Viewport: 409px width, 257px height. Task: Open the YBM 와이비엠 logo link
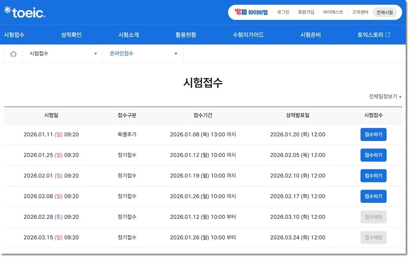click(x=251, y=12)
